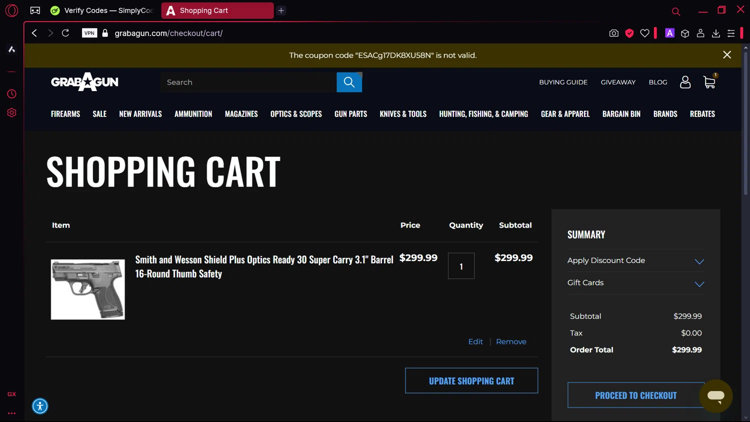The image size is (750, 422).
Task: Open History clock icon in sidebar
Action: [11, 94]
